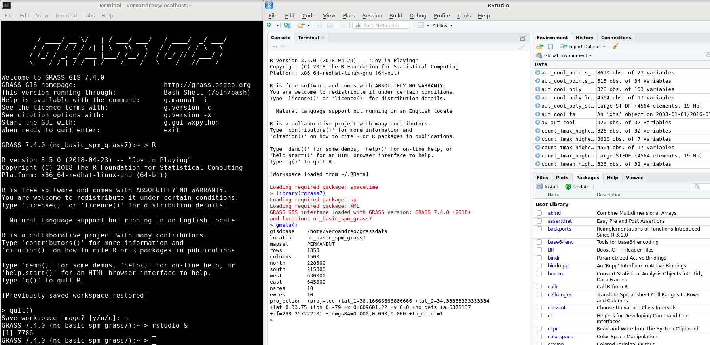This screenshot has height=345, width=710.
Task: Tick the cellranger package checkbox
Action: point(539,295)
